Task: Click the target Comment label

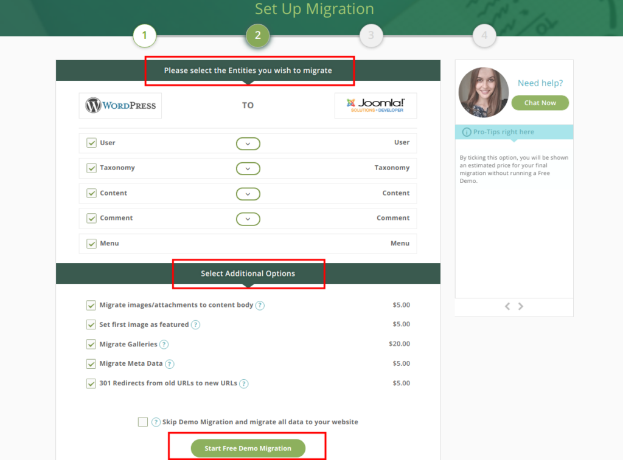Action: tap(393, 218)
